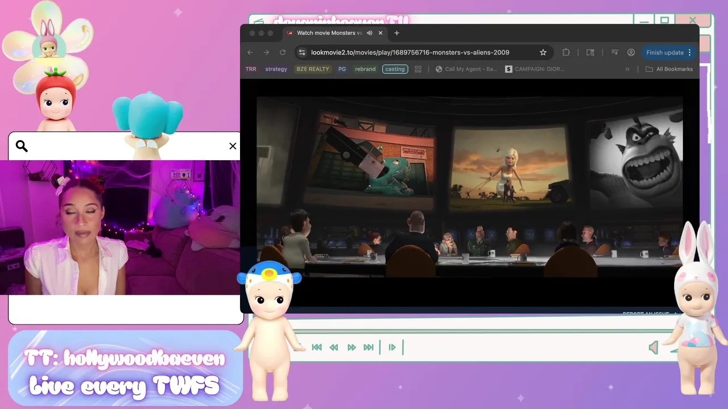Open Chrome three-dot menu
The image size is (728, 409).
click(690, 52)
